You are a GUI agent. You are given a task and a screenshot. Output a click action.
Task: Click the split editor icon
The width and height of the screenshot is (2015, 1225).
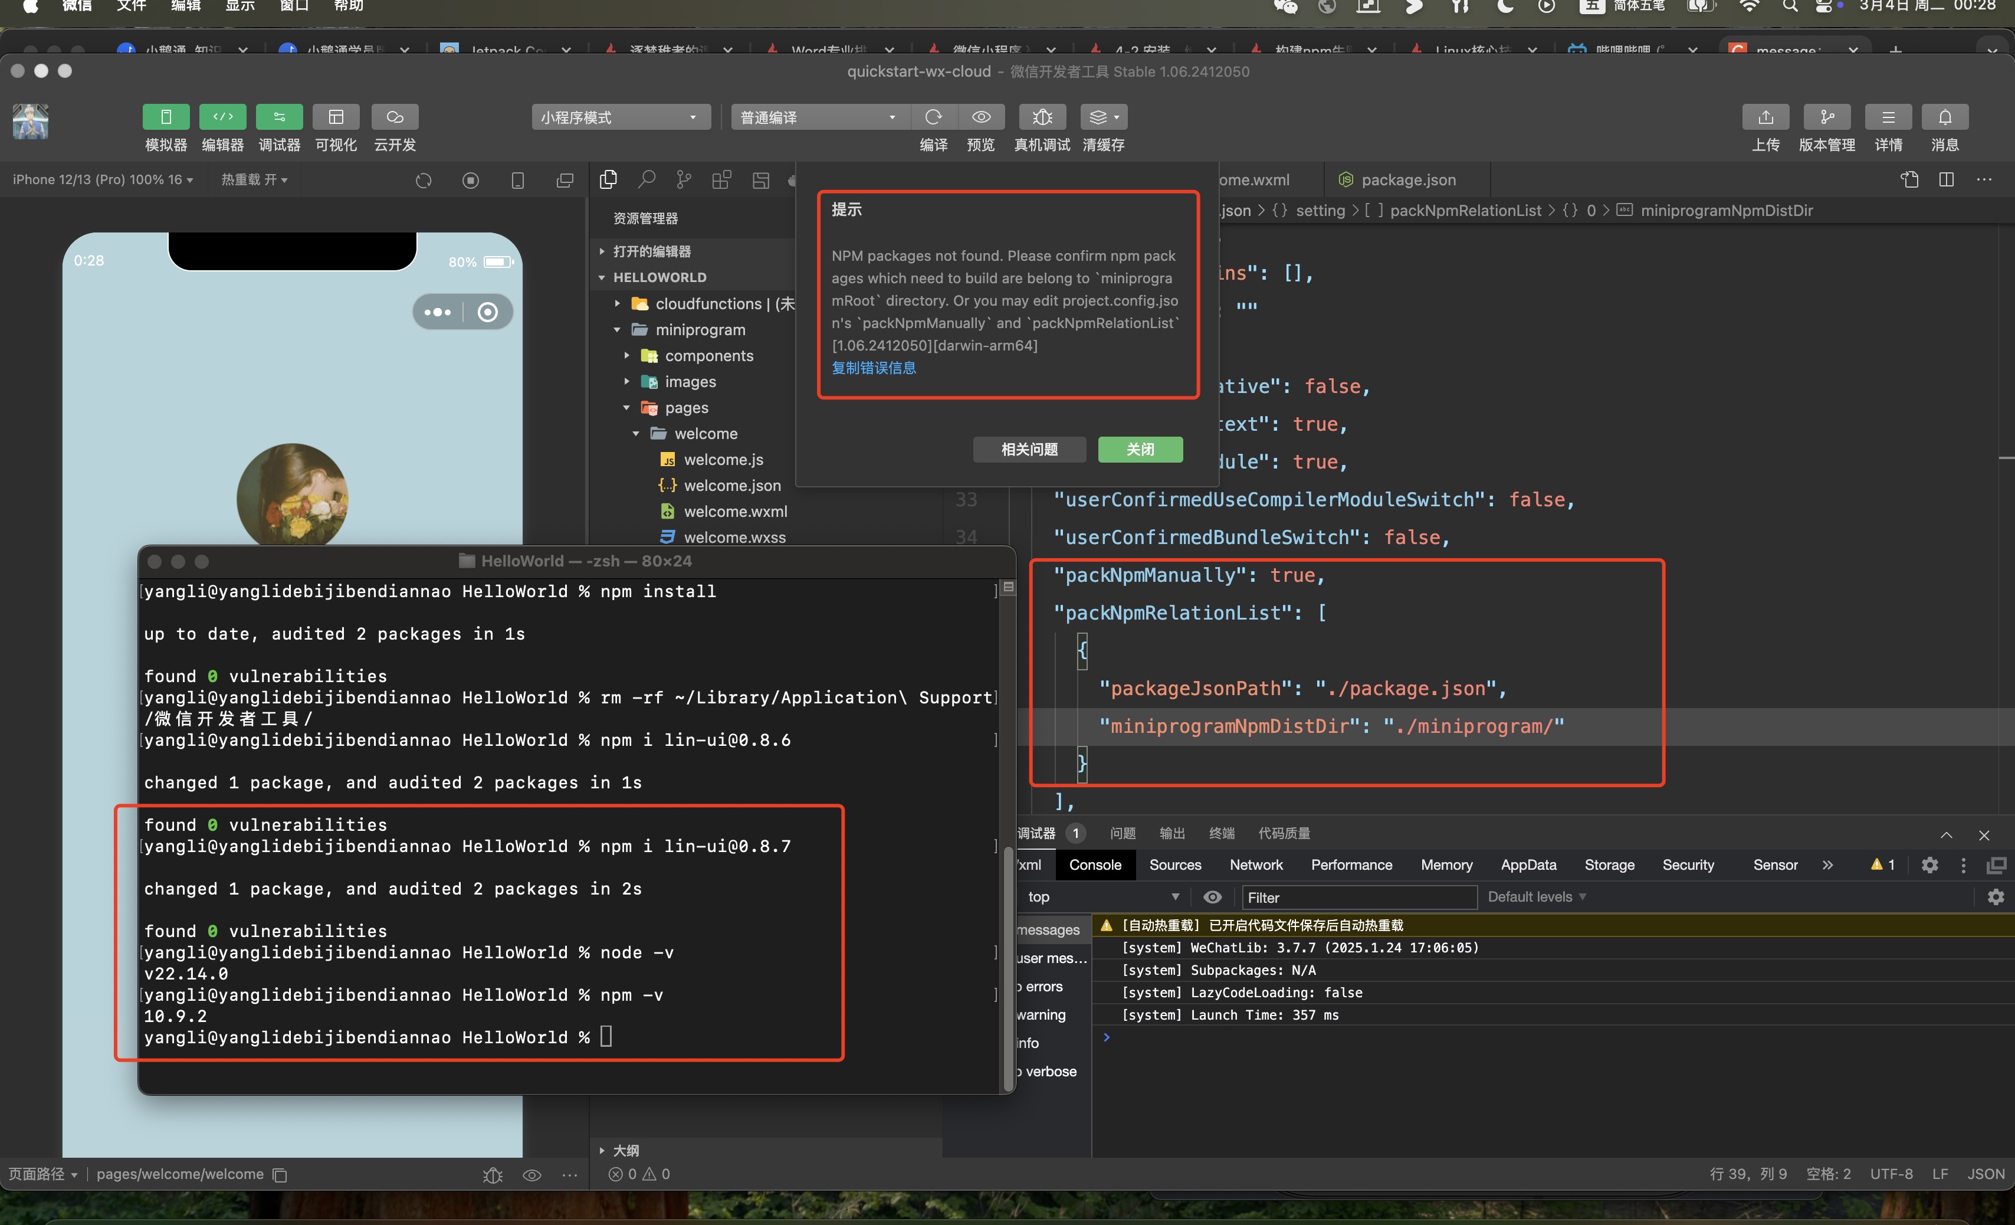point(1947,179)
